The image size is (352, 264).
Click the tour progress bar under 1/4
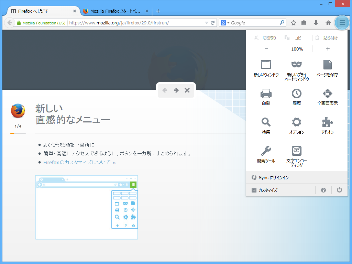[18, 134]
